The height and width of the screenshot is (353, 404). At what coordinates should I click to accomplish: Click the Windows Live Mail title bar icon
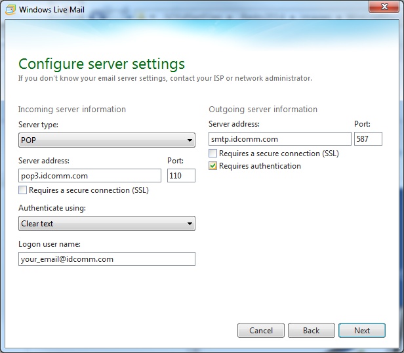pos(10,10)
